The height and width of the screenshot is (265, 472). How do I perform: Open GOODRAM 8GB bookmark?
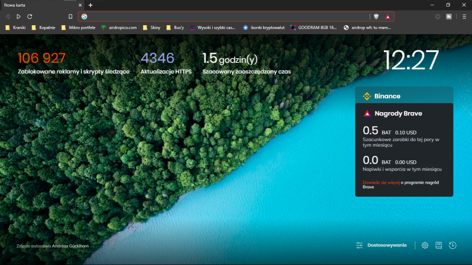click(x=314, y=27)
